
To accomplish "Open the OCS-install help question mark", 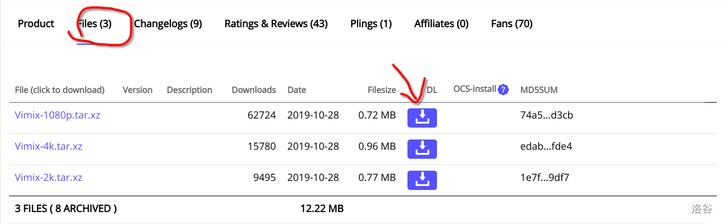I will 503,90.
